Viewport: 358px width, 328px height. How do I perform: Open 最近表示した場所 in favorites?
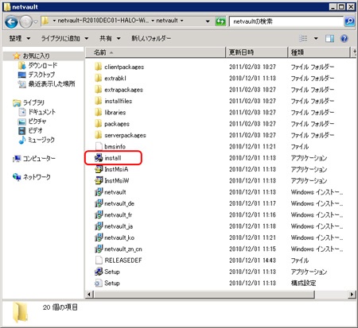pyautogui.click(x=52, y=83)
